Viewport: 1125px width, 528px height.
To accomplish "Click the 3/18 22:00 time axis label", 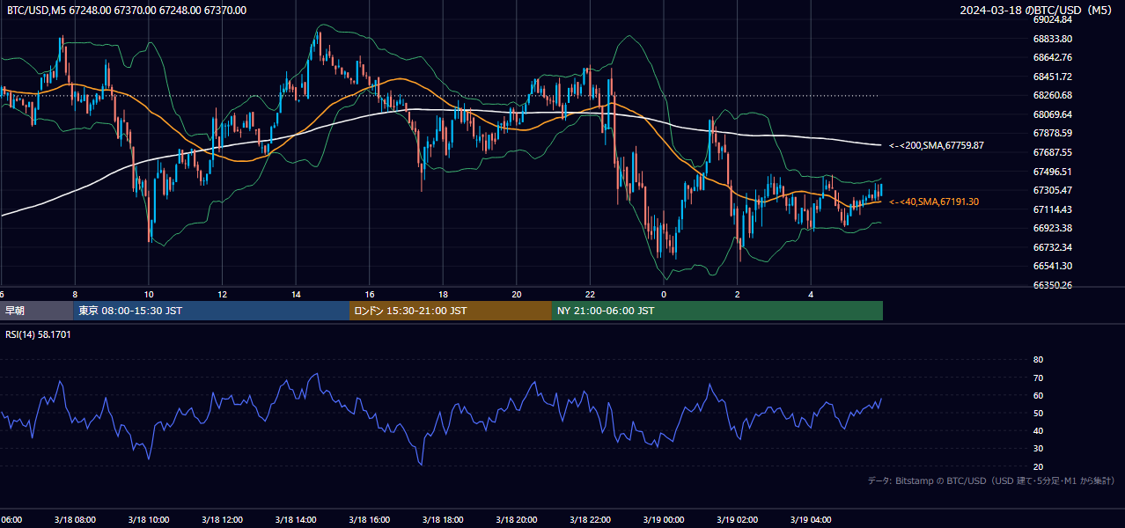I will point(590,520).
